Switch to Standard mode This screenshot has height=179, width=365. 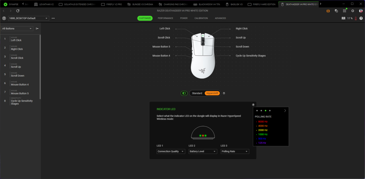coord(197,93)
